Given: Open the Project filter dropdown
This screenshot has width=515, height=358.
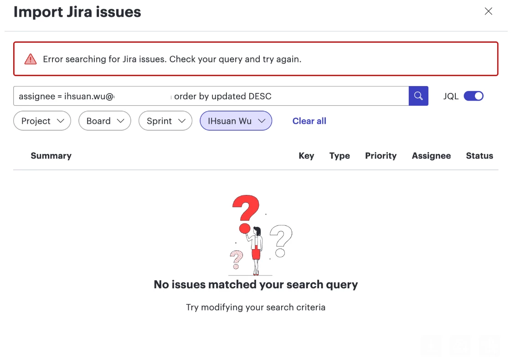Looking at the screenshot, I should (42, 121).
